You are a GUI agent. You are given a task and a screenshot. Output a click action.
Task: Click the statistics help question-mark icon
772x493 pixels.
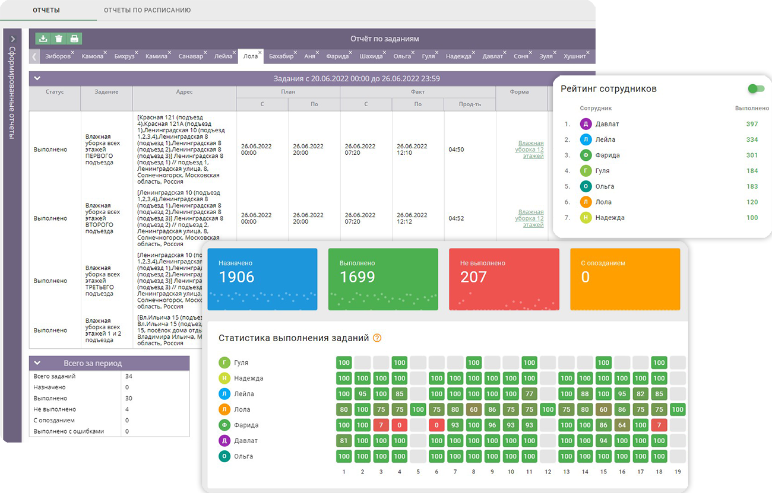[376, 338]
